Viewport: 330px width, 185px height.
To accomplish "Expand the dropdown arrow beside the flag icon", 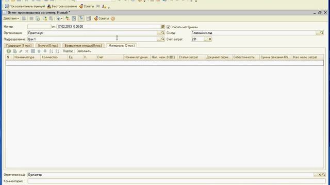I will (109, 7).
